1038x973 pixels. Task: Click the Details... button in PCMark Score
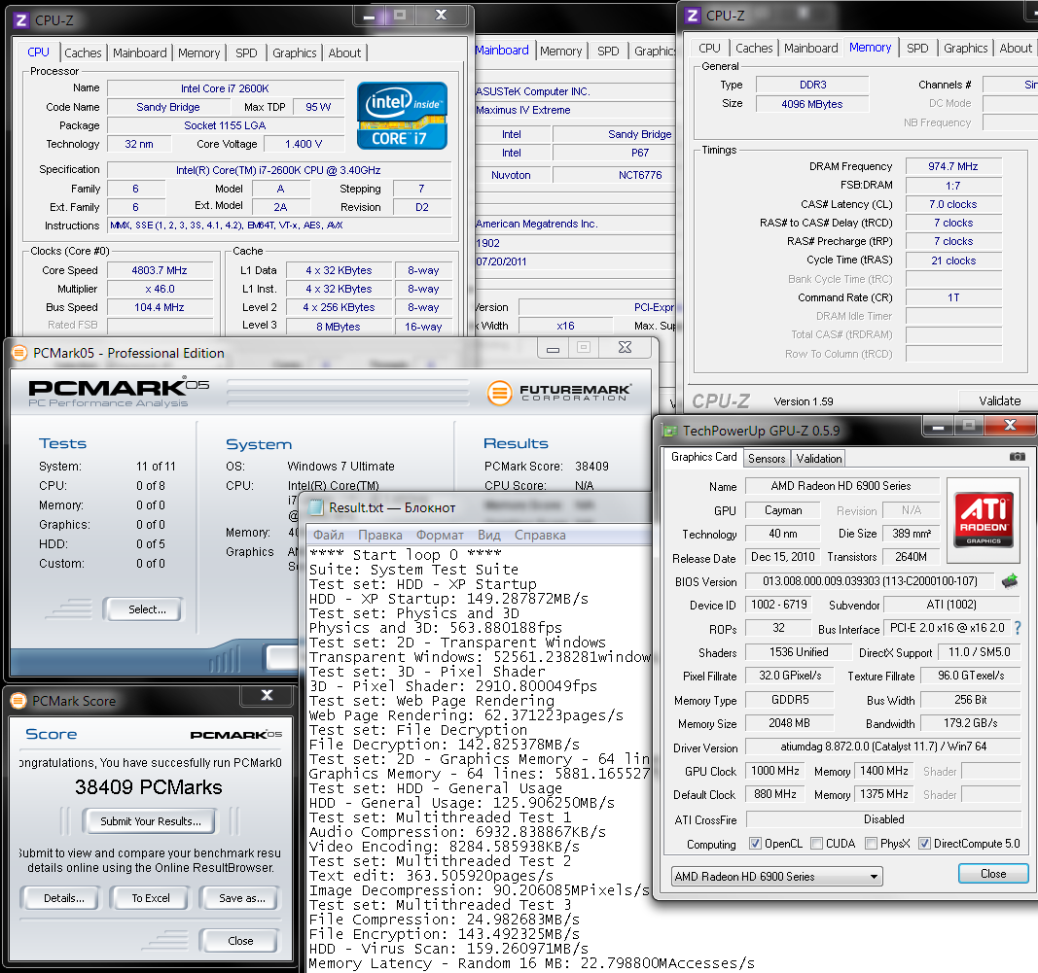(x=63, y=897)
